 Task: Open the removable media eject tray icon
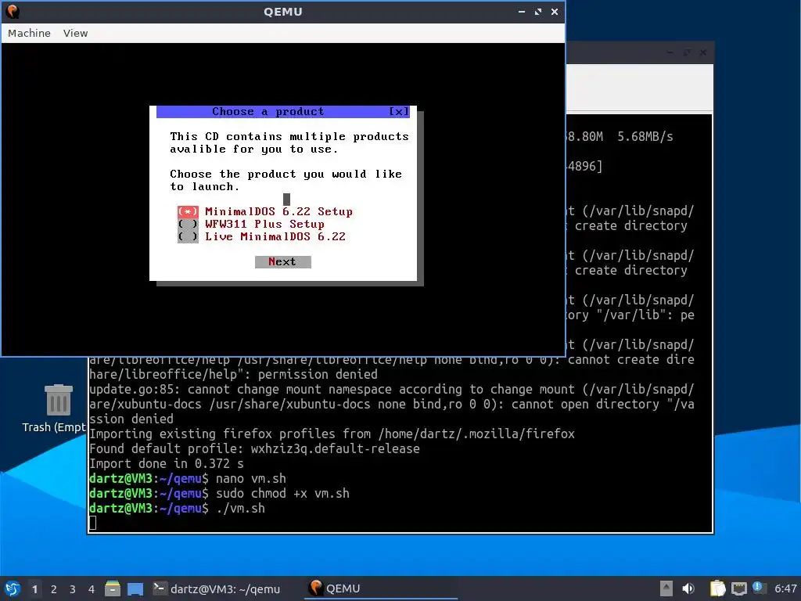666,588
